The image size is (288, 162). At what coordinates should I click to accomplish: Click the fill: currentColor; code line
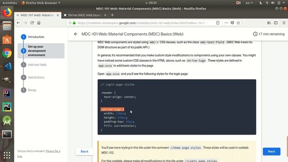pos(120,126)
